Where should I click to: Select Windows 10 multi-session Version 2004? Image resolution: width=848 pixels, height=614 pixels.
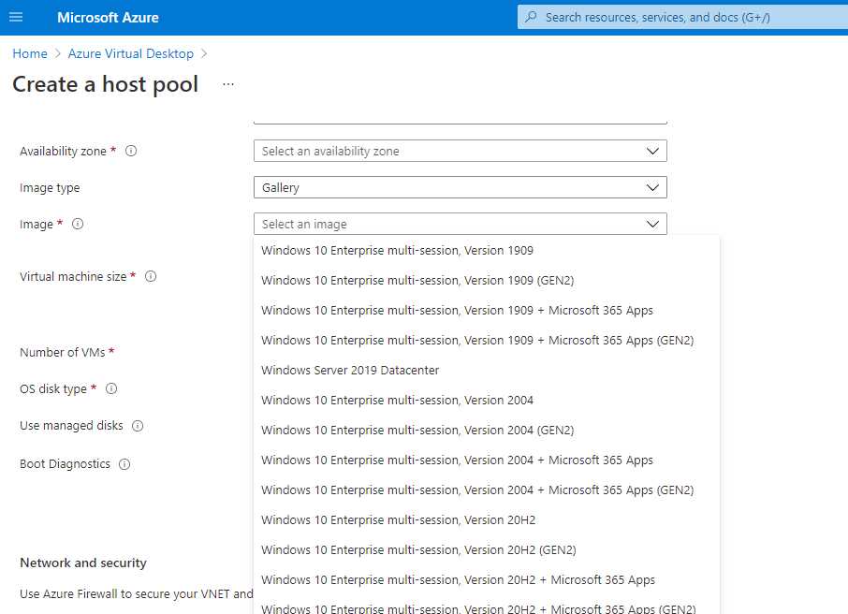[487, 401]
